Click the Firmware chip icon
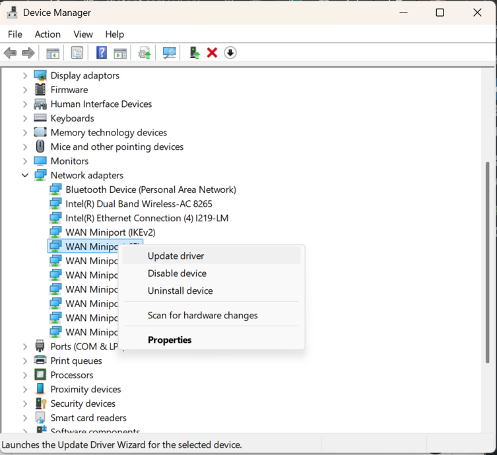497x455 pixels. [40, 90]
